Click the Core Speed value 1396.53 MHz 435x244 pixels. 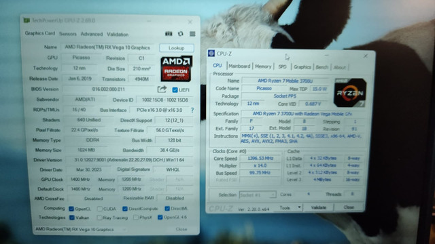[260, 158]
